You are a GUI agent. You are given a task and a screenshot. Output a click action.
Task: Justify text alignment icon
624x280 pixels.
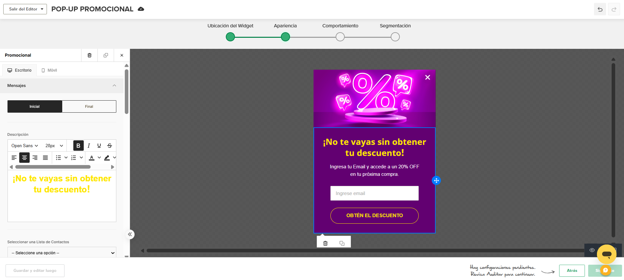(x=45, y=158)
